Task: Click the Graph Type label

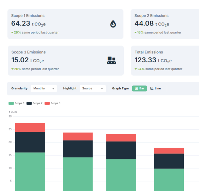Action: point(120,88)
